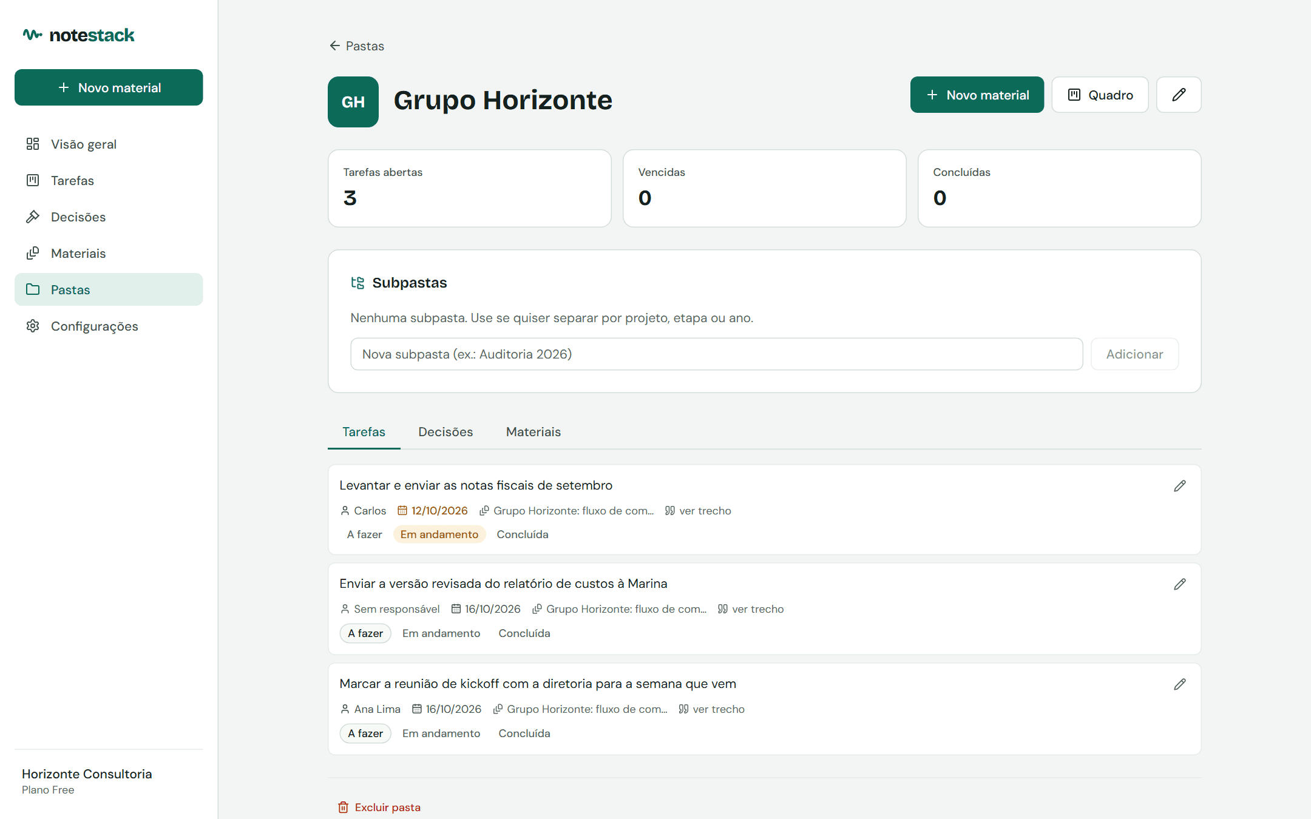Click Excluir pasta to delete folder
The height and width of the screenshot is (819, 1311).
pyautogui.click(x=379, y=807)
